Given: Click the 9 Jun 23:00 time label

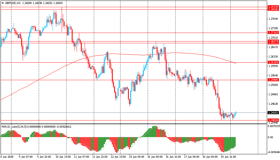Looking at the screenshot, I should pyautogui.click(x=44, y=157).
